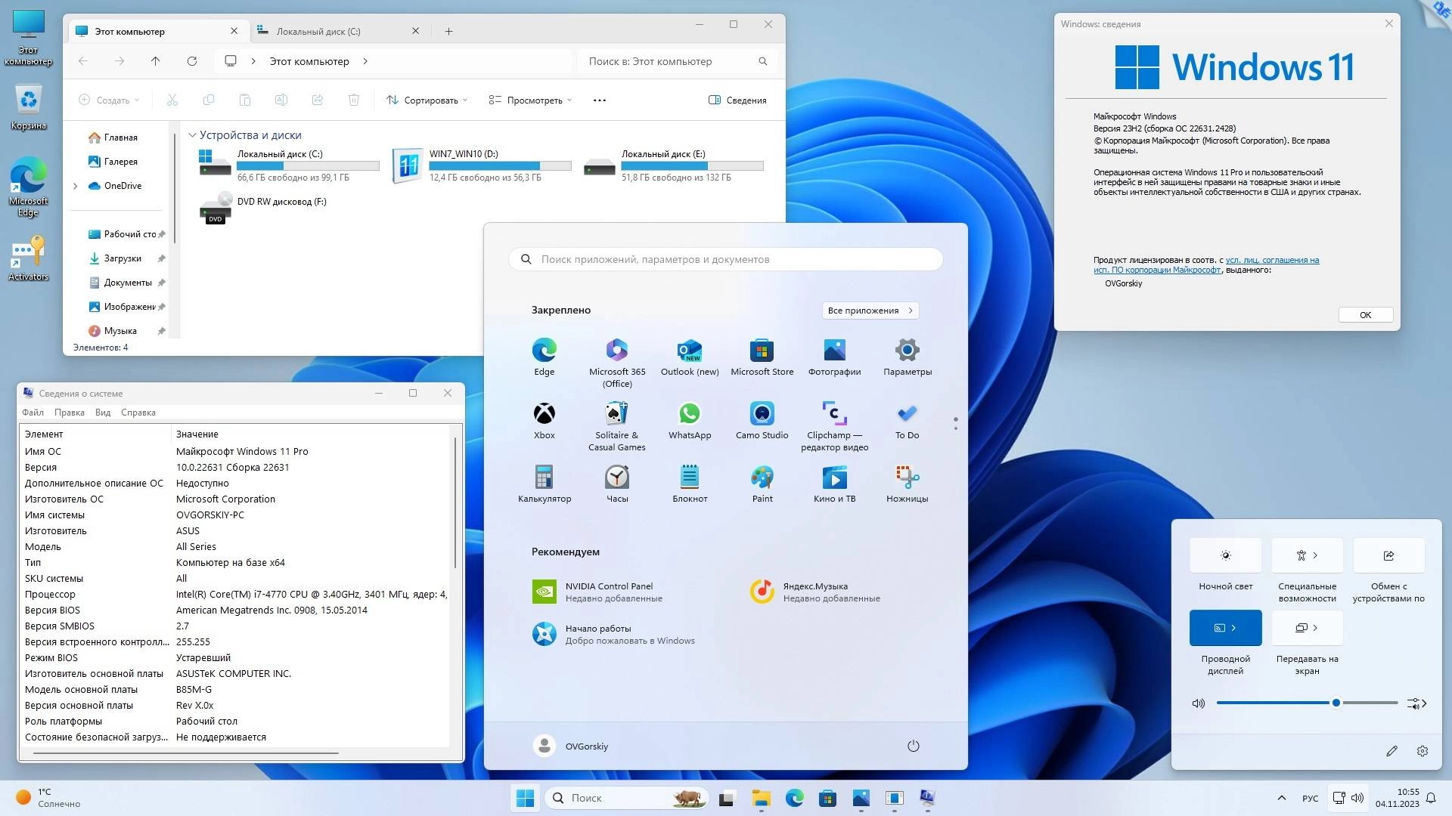
Task: Click Все приложения button
Action: click(x=870, y=311)
